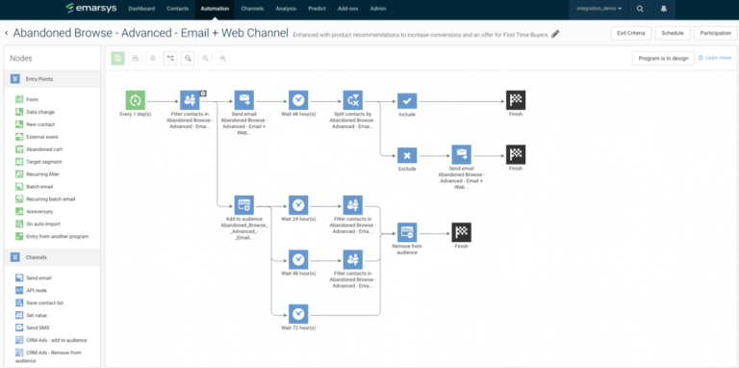Select the Include checkmark node
739x368 pixels.
407,101
